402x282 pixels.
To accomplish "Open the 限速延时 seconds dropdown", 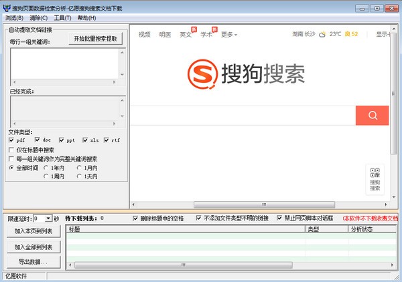I will point(47,219).
